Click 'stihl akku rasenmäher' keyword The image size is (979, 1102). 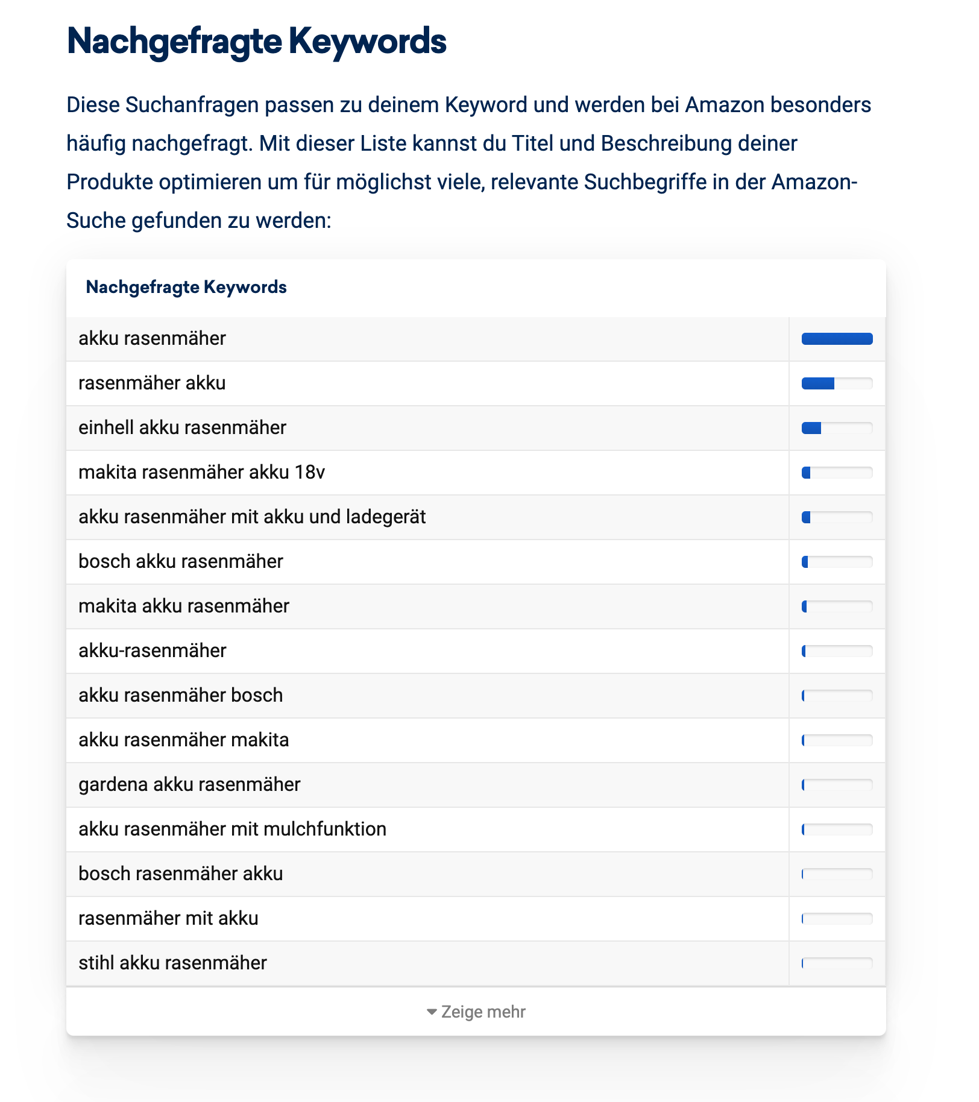point(173,963)
